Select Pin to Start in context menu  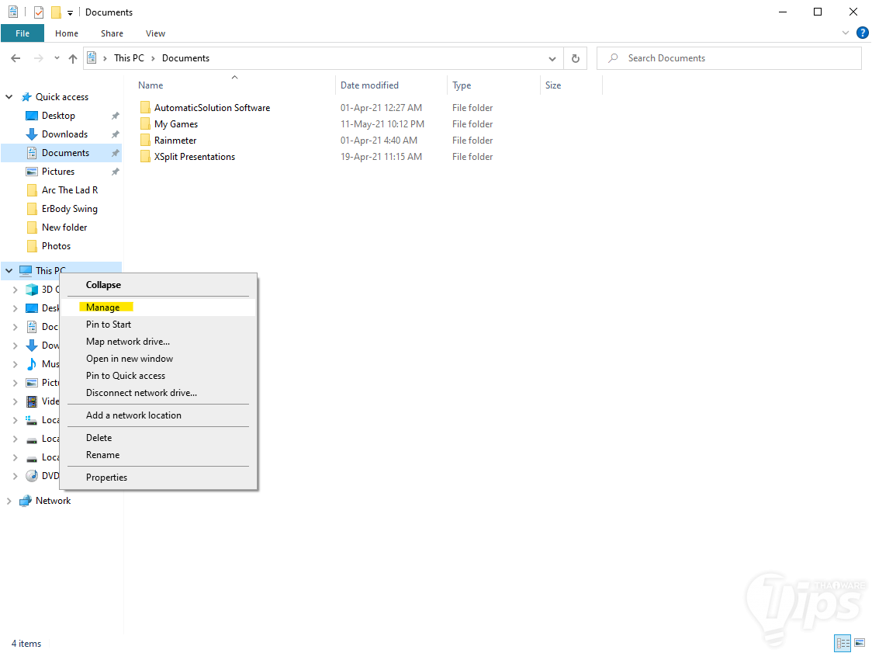pos(158,325)
